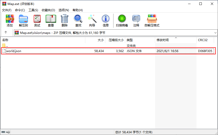
Task: Minimize the Map.ext window
Action: point(189,4)
